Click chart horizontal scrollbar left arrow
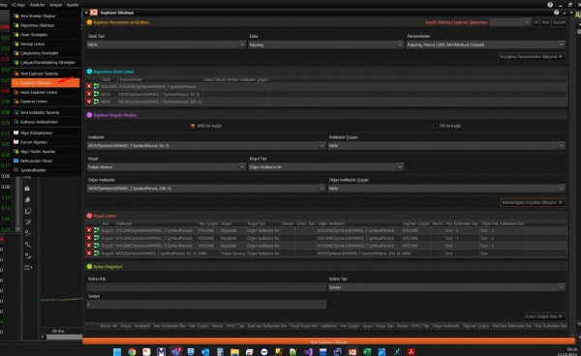581x356 pixels. click(43, 337)
